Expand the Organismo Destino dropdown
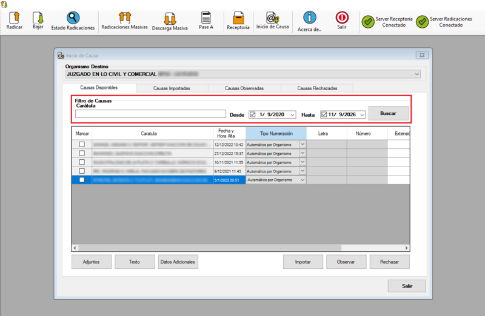 [416, 74]
